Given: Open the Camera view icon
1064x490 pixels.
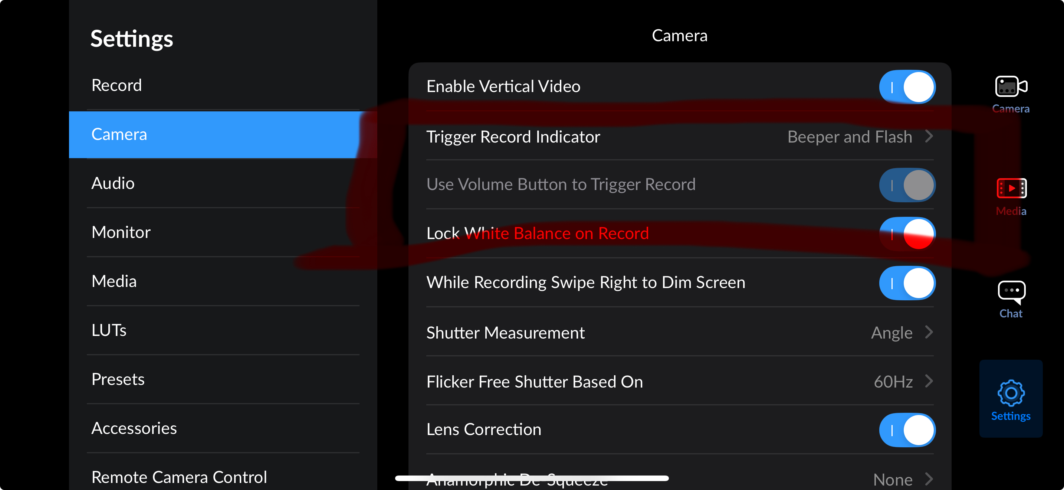Looking at the screenshot, I should point(1011,86).
